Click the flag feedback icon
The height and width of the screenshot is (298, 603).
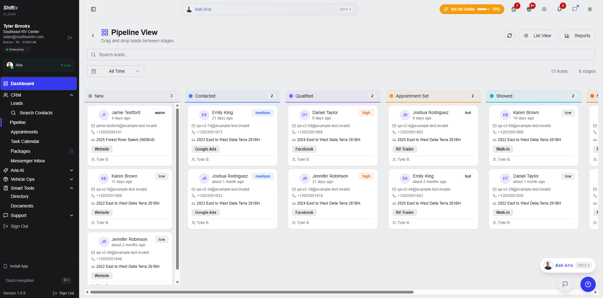(565, 284)
